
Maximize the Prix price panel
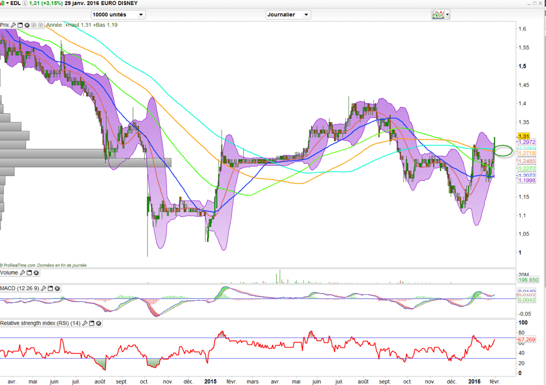20,25
